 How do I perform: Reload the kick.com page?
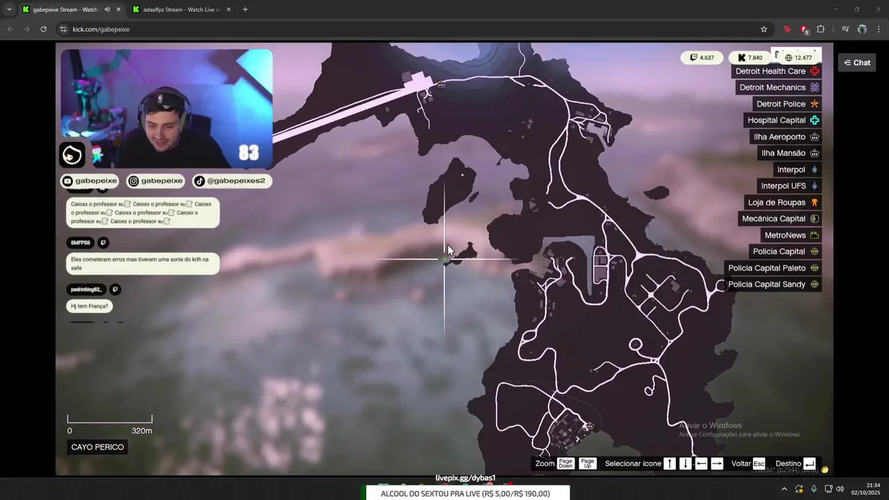(x=43, y=29)
